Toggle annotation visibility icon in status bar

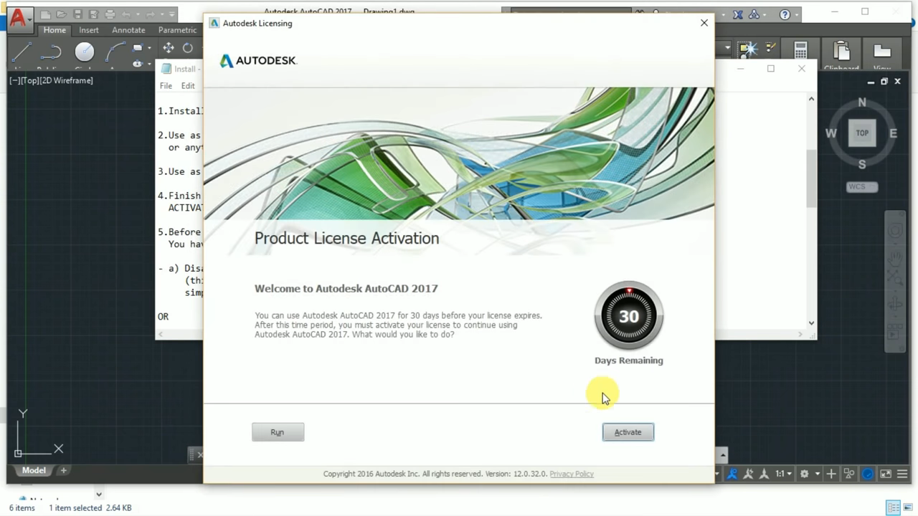732,474
